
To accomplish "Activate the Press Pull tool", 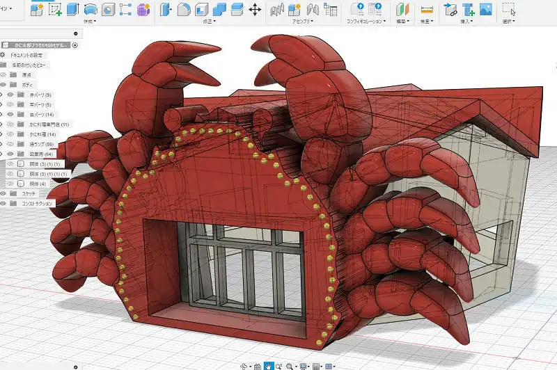I will 166,9.
